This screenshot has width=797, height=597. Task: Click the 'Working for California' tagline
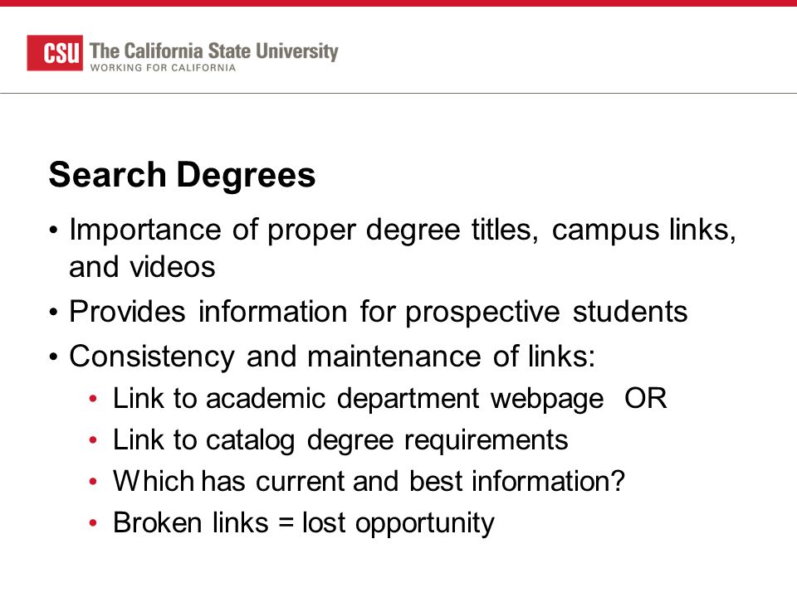163,68
